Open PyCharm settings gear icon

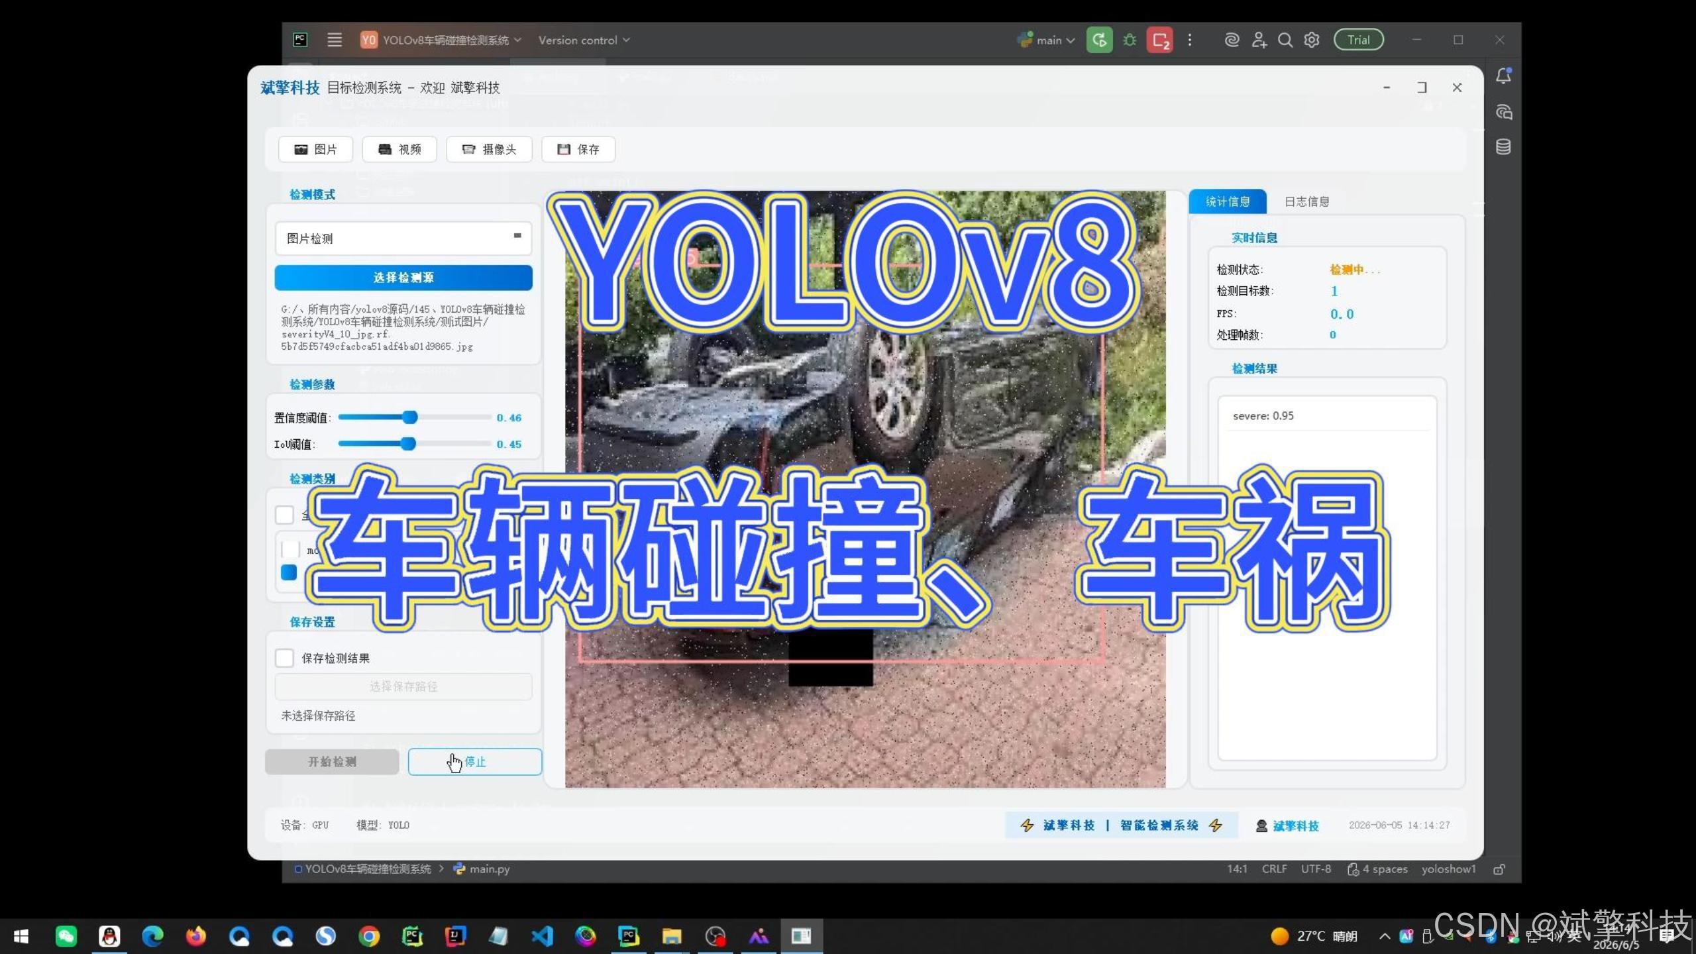pyautogui.click(x=1312, y=40)
